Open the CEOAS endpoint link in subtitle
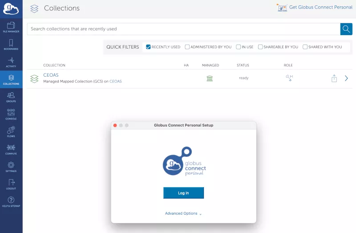This screenshot has height=233, width=356. pos(116,82)
